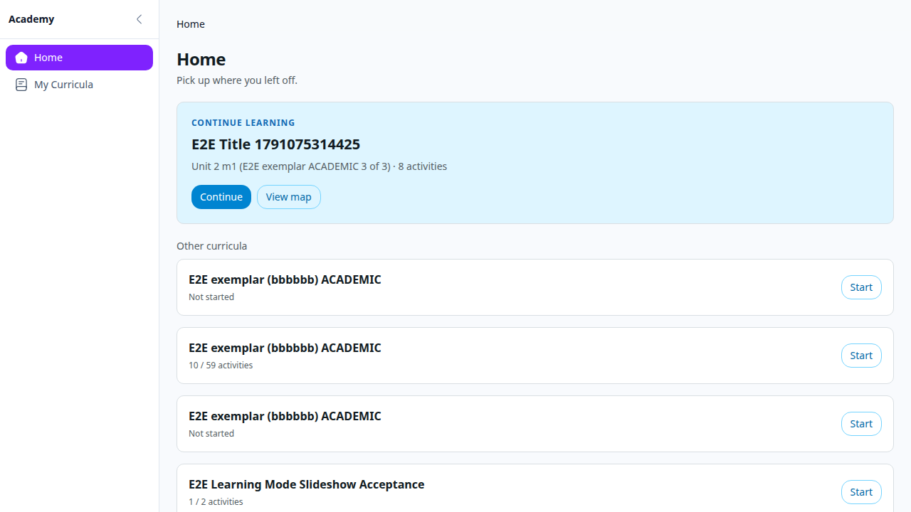This screenshot has height=512, width=911.
Task: Click the Other curricula section label
Action: [x=212, y=246]
